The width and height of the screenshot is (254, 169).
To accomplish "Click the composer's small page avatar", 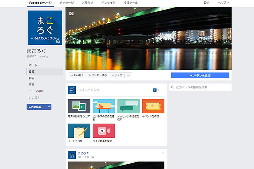I will (72, 90).
